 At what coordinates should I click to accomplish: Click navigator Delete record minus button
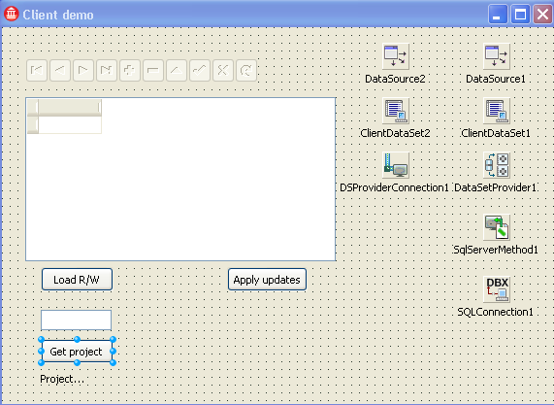pyautogui.click(x=153, y=70)
